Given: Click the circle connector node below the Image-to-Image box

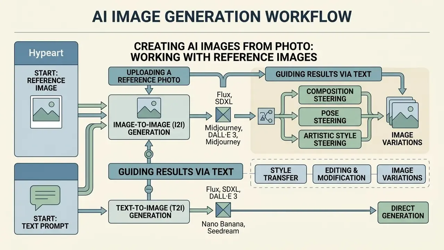Looking at the screenshot, I should pos(148,154).
